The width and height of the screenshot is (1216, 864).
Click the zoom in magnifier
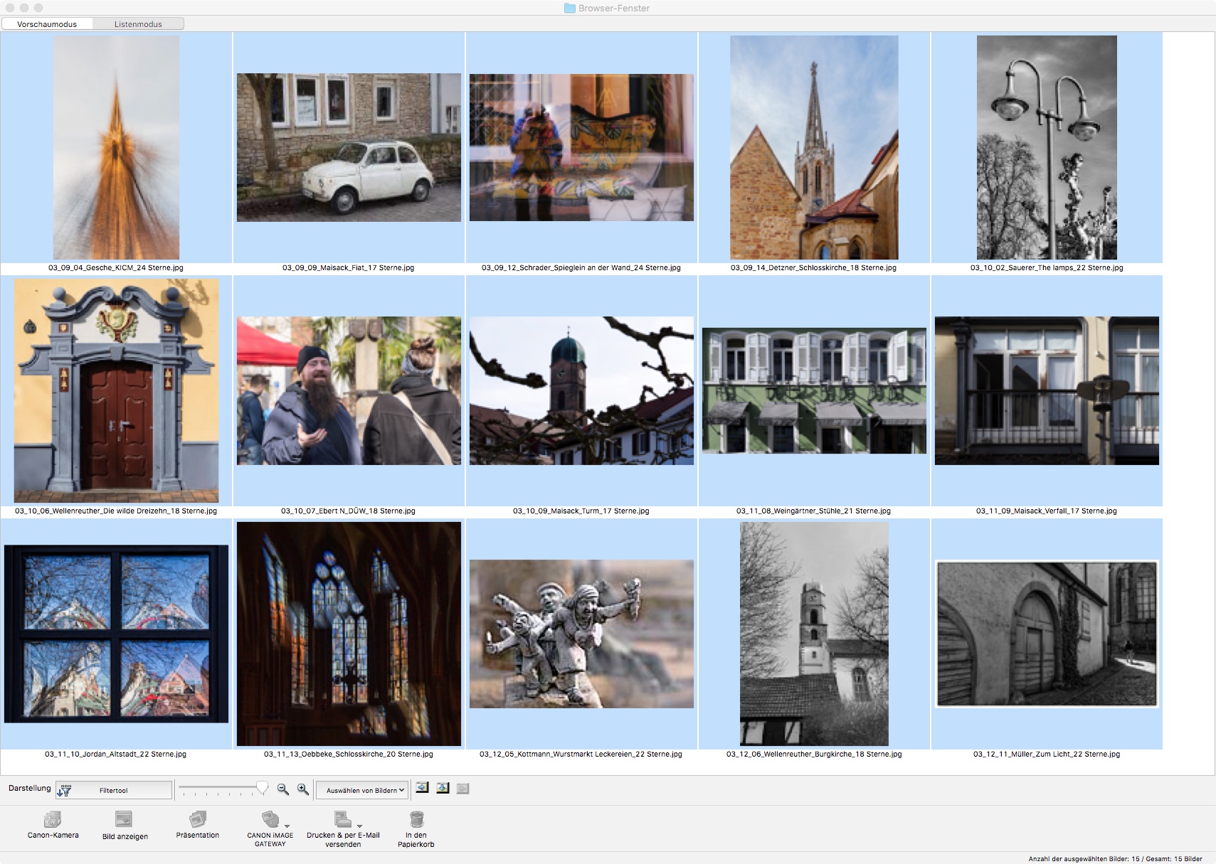pyautogui.click(x=303, y=789)
